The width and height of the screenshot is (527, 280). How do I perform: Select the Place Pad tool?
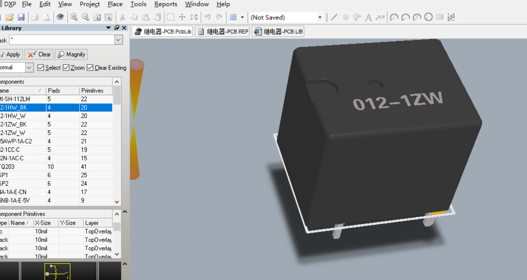tap(345, 17)
